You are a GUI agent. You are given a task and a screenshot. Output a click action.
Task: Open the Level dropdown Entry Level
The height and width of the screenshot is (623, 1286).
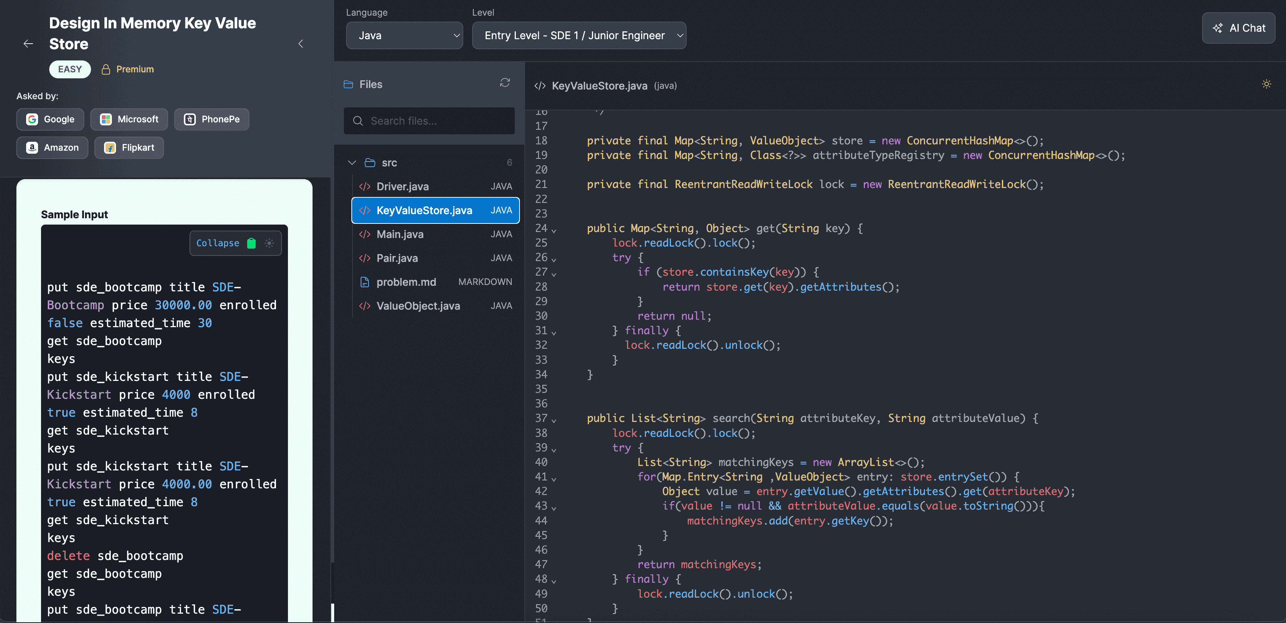pos(578,35)
